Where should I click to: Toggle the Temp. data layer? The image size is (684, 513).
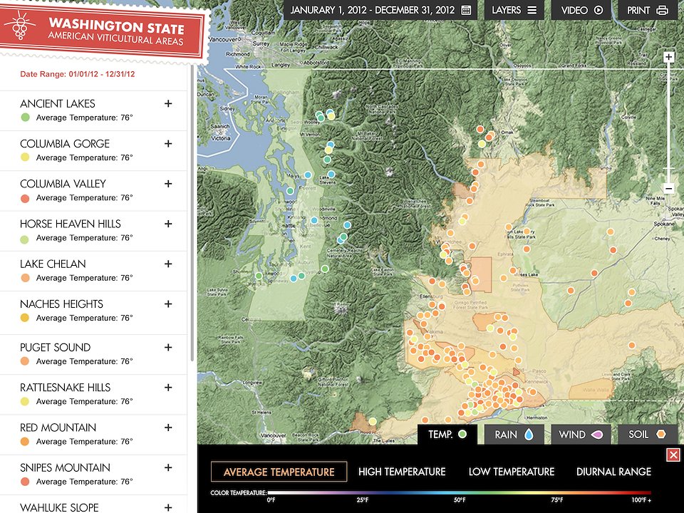point(447,434)
